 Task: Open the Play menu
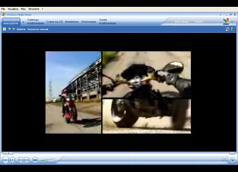click(23, 9)
